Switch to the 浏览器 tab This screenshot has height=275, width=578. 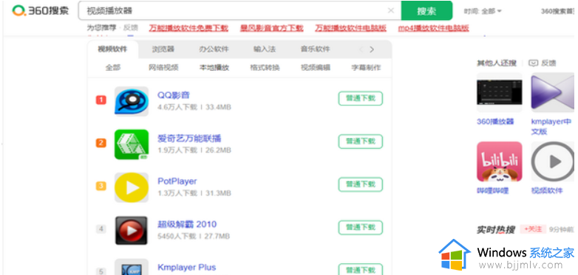click(x=163, y=49)
